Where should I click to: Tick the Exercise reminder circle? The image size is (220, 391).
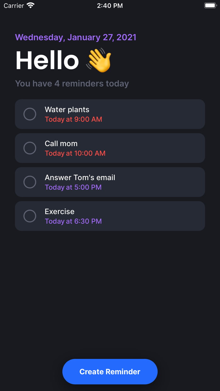[30, 216]
